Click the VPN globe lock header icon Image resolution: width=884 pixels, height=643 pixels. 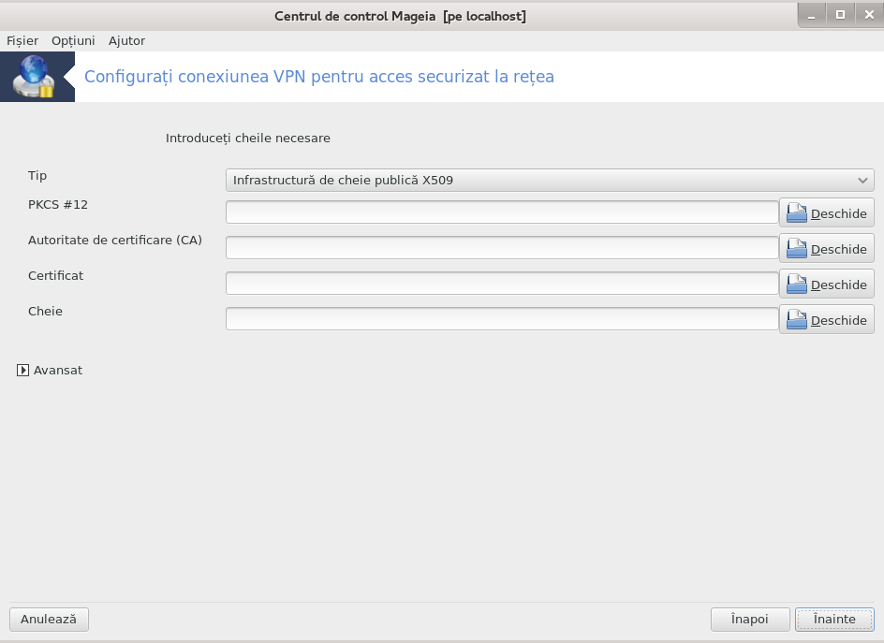click(x=34, y=77)
